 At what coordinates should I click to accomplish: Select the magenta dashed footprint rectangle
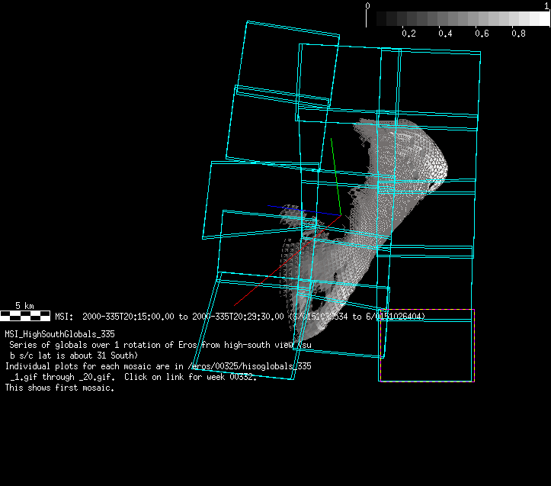[474, 345]
